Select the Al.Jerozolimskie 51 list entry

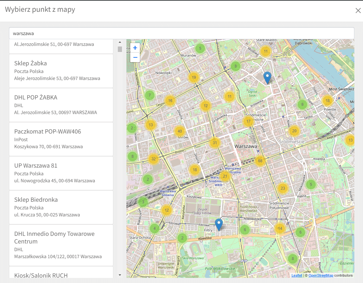[61, 46]
